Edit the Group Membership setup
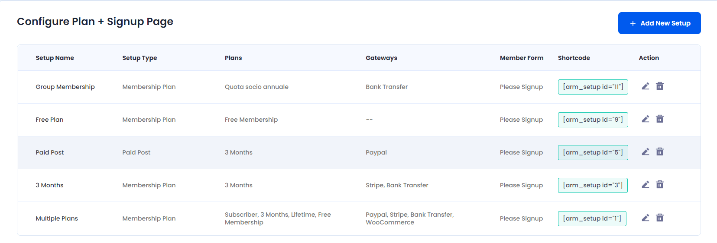This screenshot has width=717, height=243. [646, 86]
